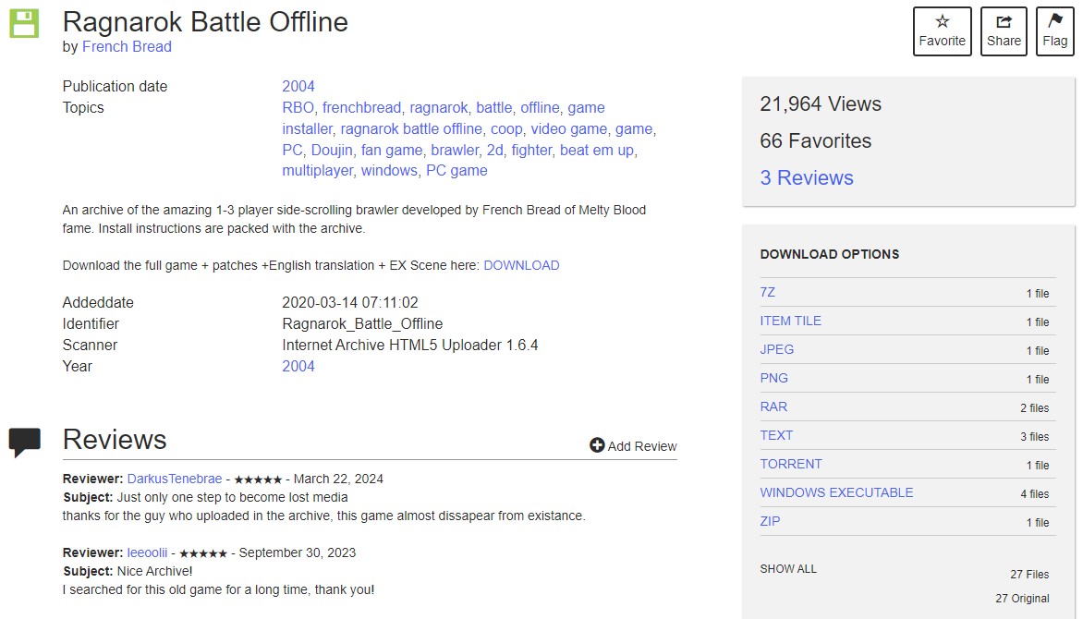Click the Internet Archive HTML5 Uploader 1.6.4 text
Screen dimensions: 1083x619
410,345
